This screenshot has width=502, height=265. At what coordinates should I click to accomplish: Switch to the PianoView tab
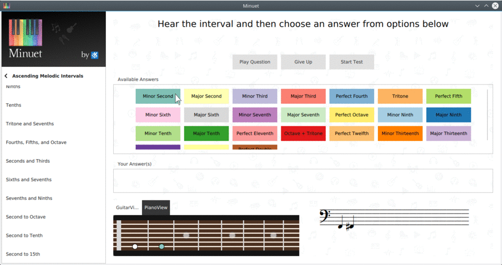pyautogui.click(x=156, y=208)
